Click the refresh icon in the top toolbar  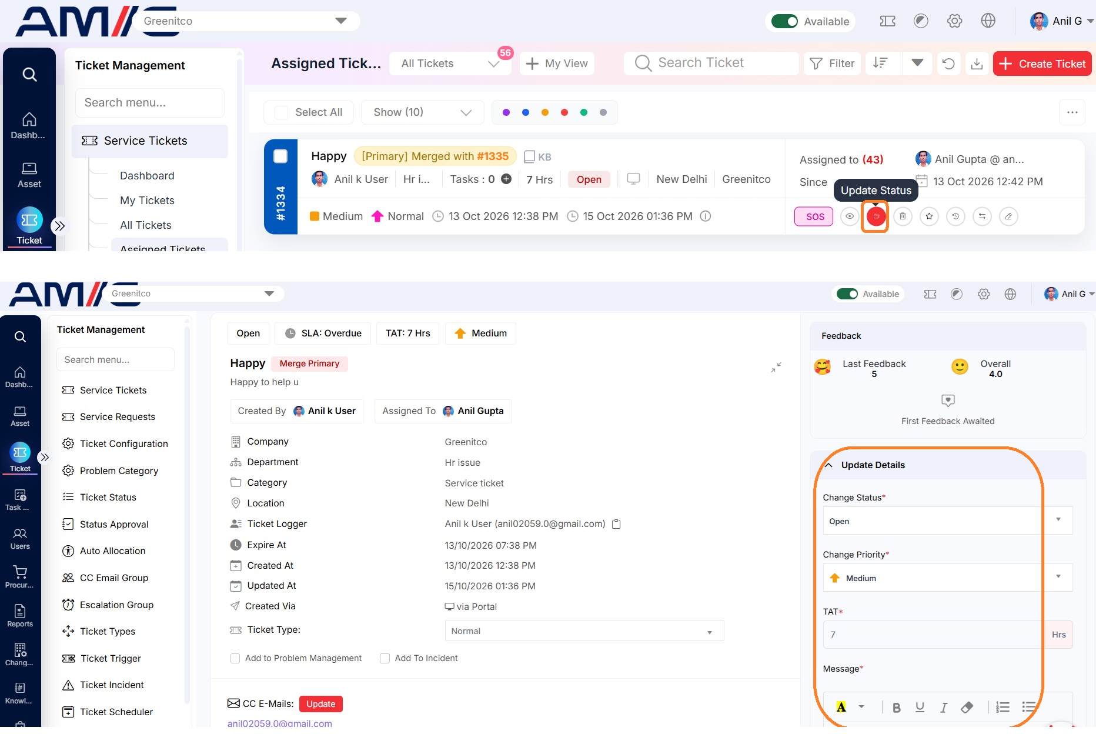(x=948, y=64)
